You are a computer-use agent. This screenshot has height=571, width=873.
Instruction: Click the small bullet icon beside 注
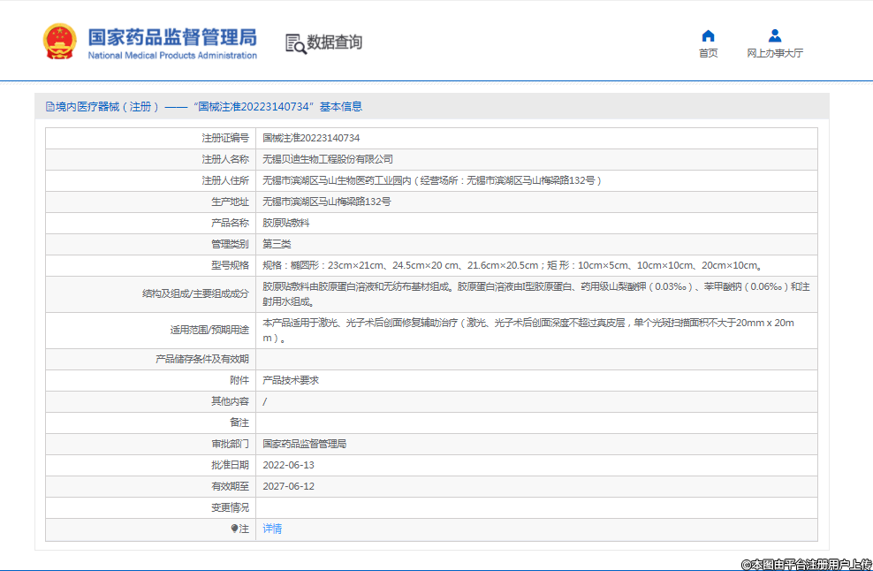pyautogui.click(x=234, y=529)
